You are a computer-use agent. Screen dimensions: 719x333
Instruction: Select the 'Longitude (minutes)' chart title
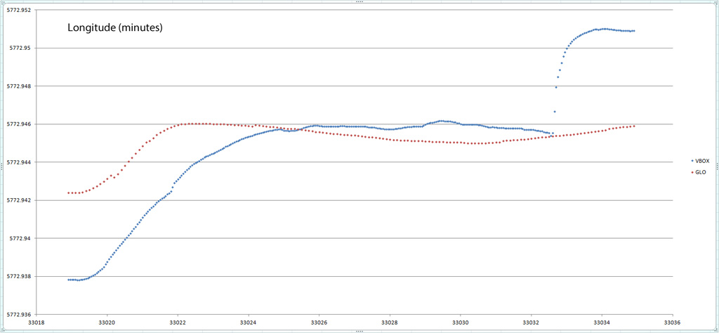pyautogui.click(x=115, y=29)
